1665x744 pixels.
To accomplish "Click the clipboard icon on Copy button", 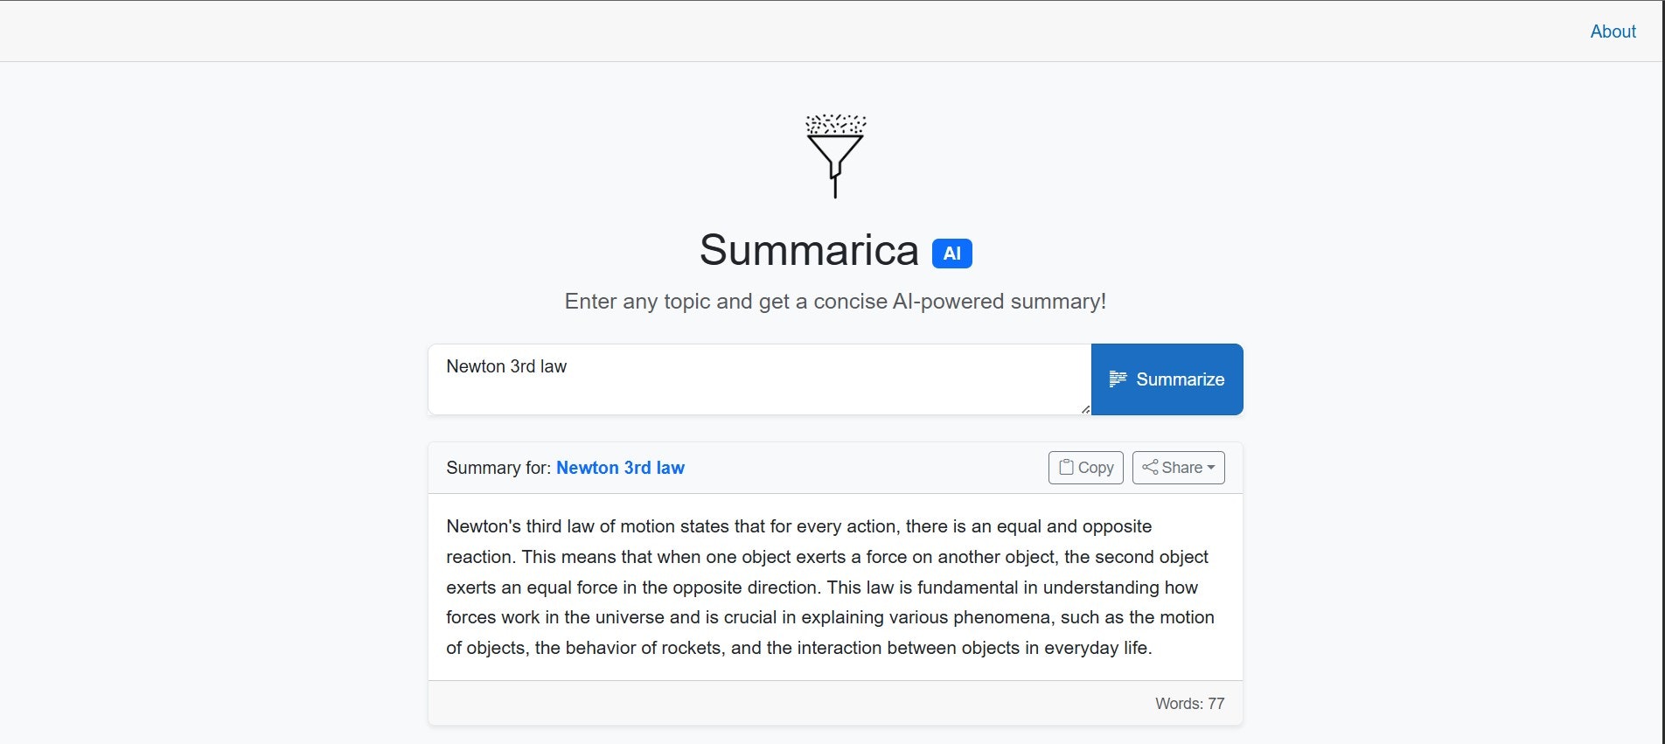I will [1067, 467].
